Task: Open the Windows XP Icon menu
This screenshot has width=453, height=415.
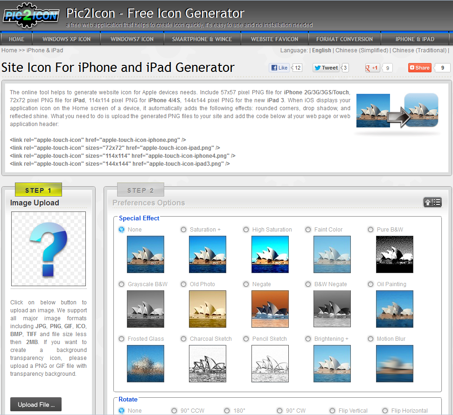Action: click(x=66, y=39)
